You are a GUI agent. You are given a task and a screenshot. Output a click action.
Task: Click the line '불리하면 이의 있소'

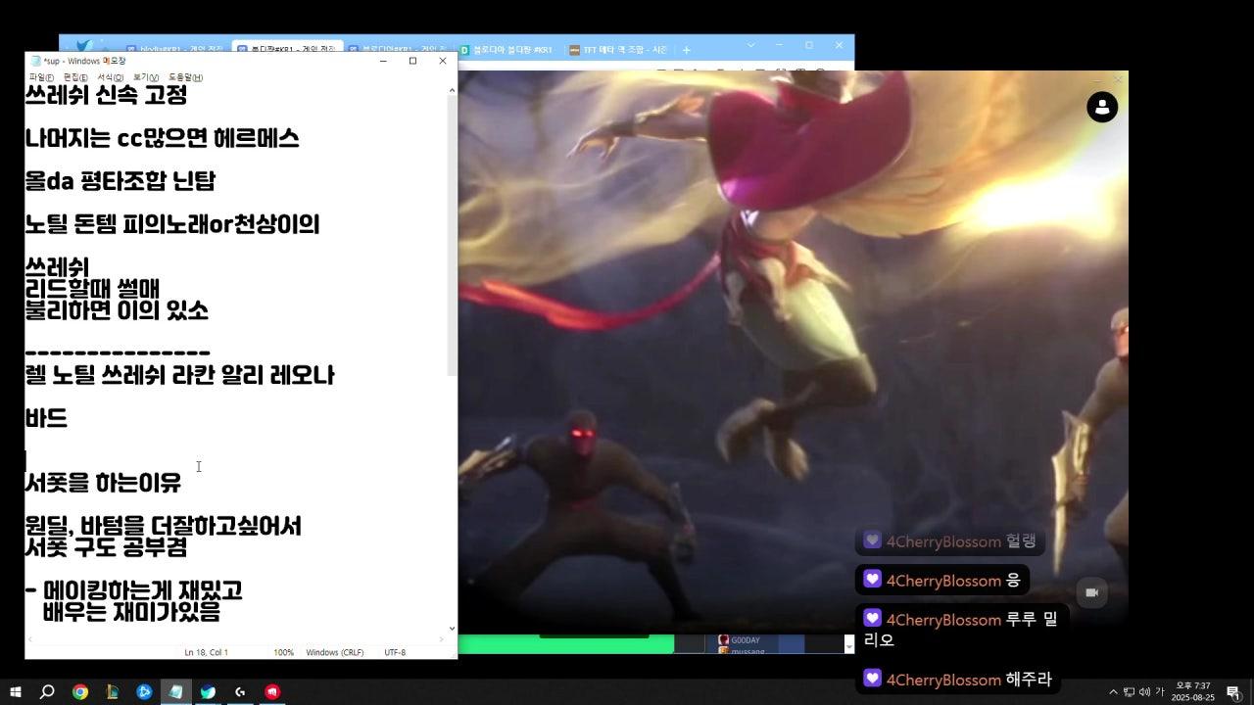click(117, 310)
